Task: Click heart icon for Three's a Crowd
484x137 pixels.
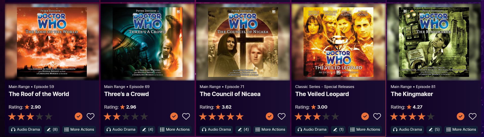Action: 186,116
